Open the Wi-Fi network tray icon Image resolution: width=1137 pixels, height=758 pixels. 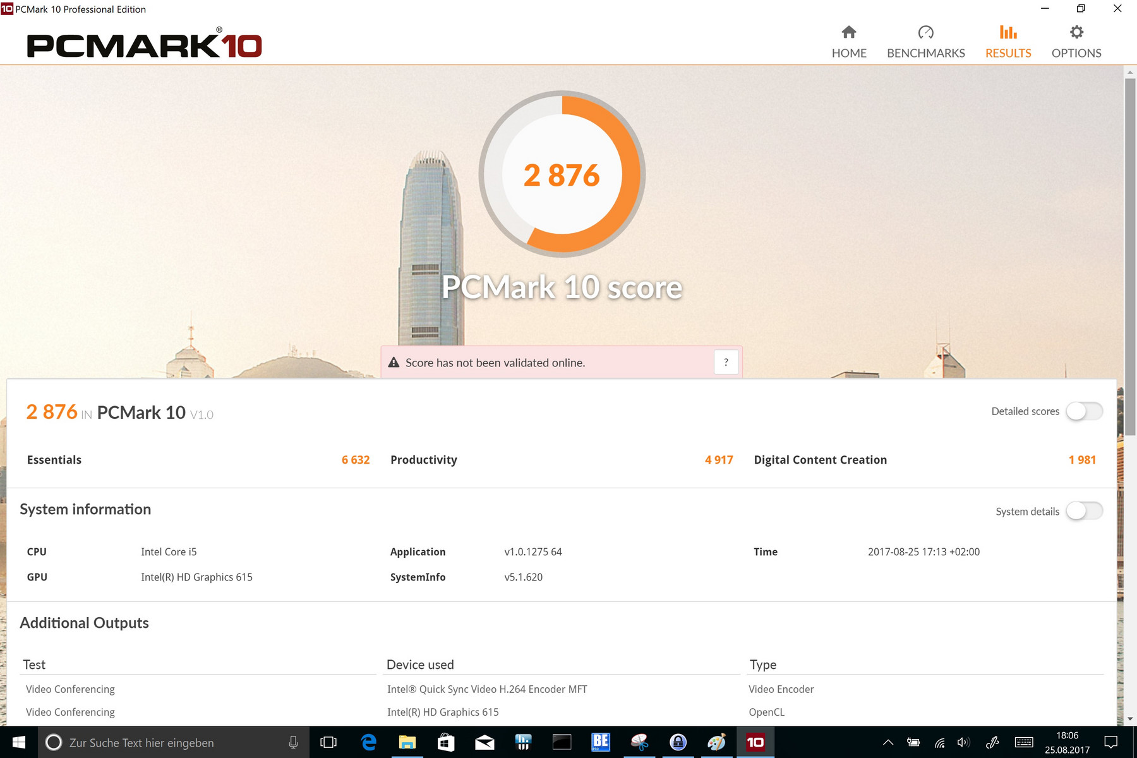pyautogui.click(x=939, y=742)
